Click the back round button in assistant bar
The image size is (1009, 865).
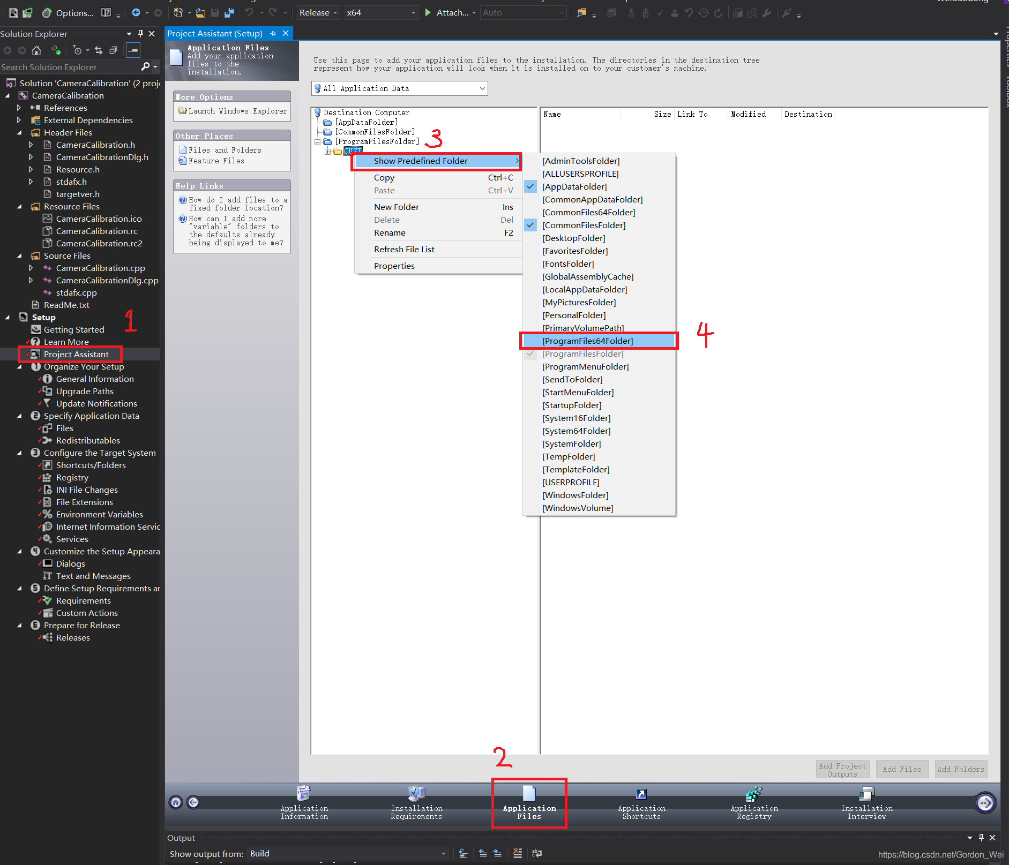tap(193, 802)
